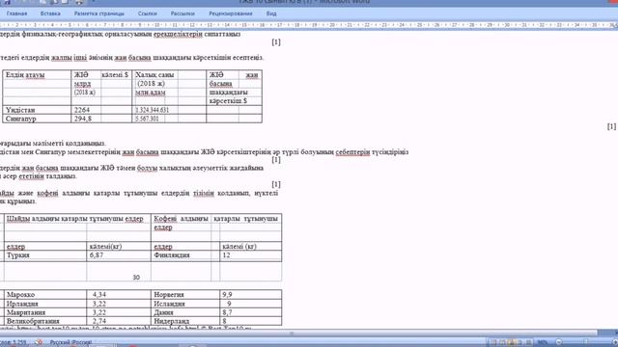Click the 'Дания' table cell
Screen dimensions: 618x347
pos(185,312)
